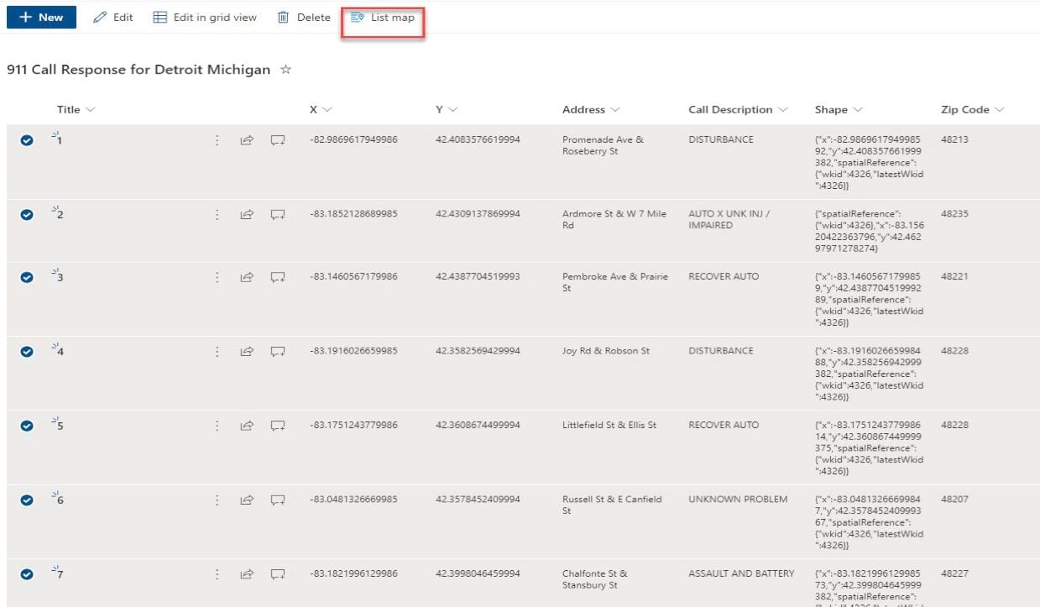Screen dimensions: 1040x607
Task: Deselect the row 2 checkmark
Action: tap(27, 215)
